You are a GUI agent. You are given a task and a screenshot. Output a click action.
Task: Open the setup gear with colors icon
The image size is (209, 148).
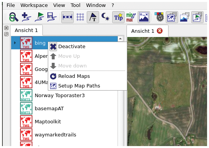(159, 17)
